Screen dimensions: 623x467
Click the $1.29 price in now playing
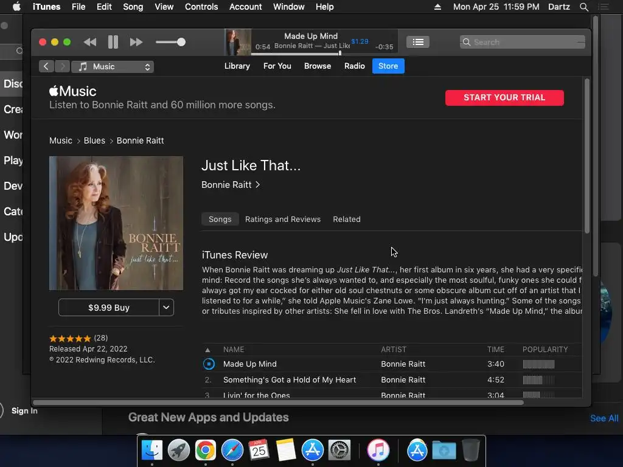(360, 41)
